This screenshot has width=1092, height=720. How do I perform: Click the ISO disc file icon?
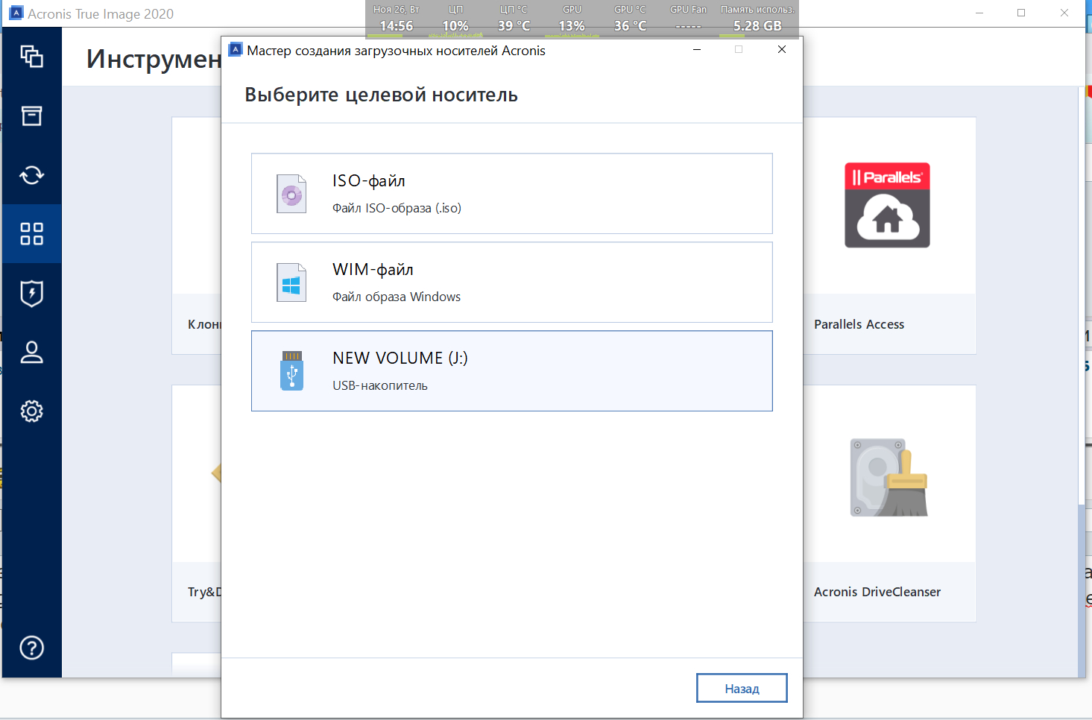click(291, 194)
